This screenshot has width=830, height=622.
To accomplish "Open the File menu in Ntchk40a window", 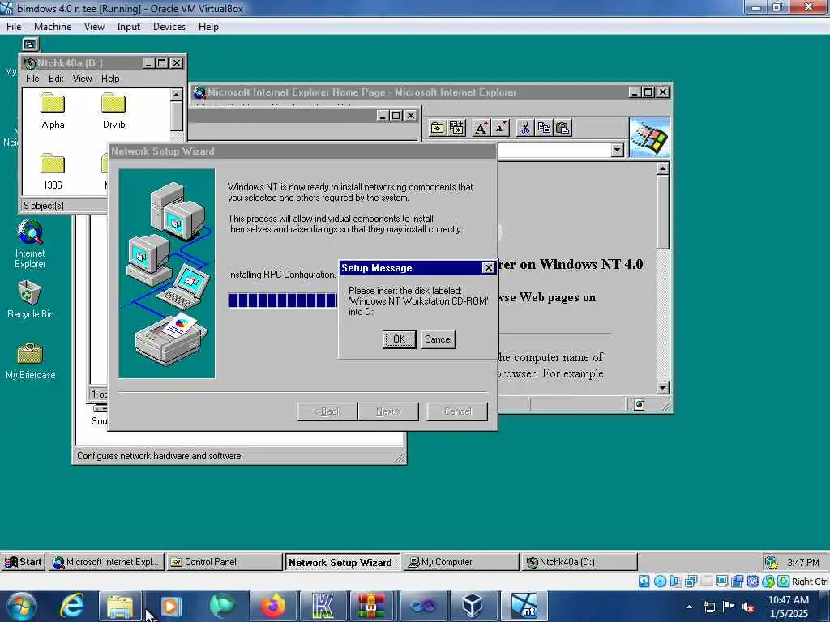I will click(x=32, y=79).
